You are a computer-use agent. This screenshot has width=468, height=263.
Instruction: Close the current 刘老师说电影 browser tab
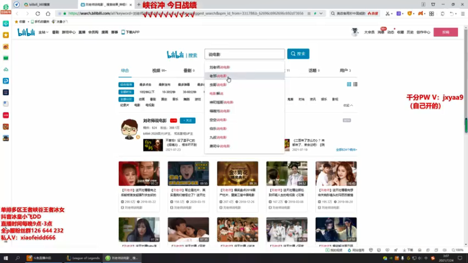(x=130, y=5)
